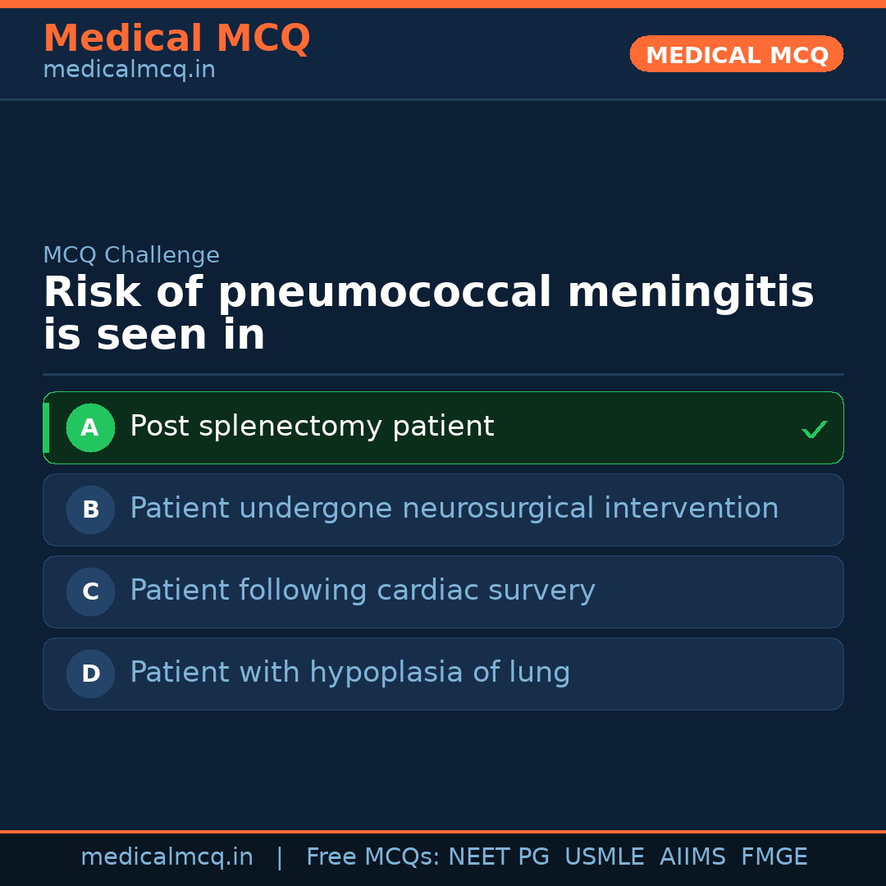Viewport: 886px width, 886px height.
Task: Select 'Patient following cardiac survery' answer text
Action: tap(362, 591)
